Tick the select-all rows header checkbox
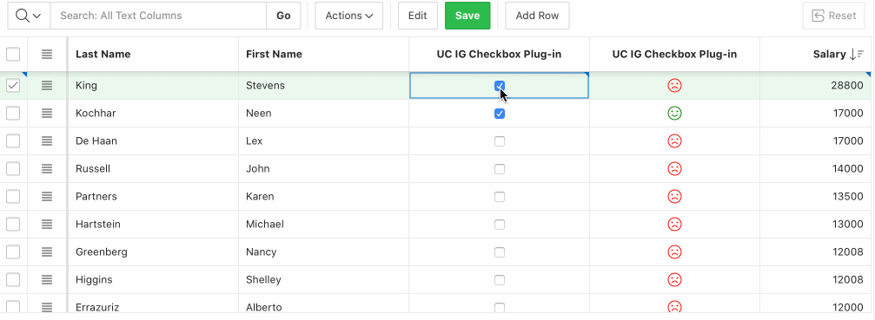 tap(13, 54)
